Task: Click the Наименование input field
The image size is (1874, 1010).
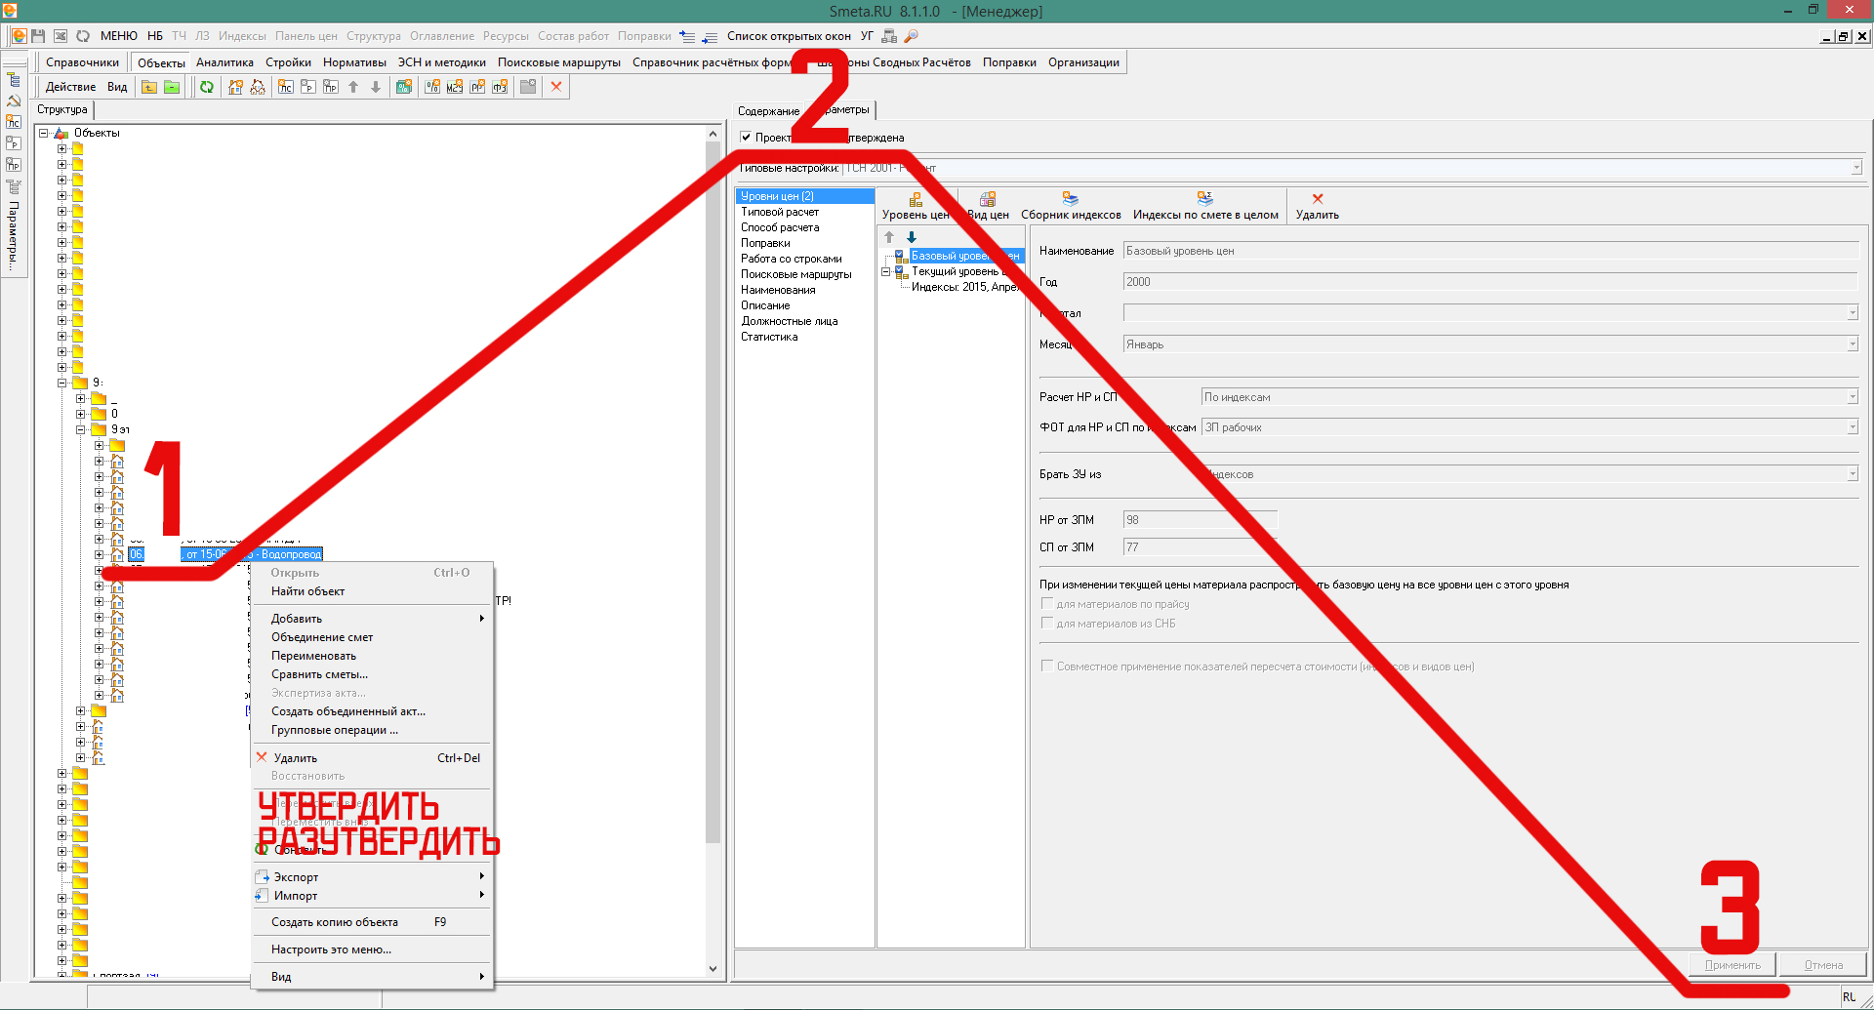Action: tap(1490, 251)
